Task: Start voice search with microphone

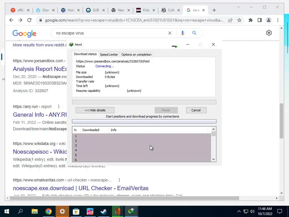Action: click(x=183, y=33)
